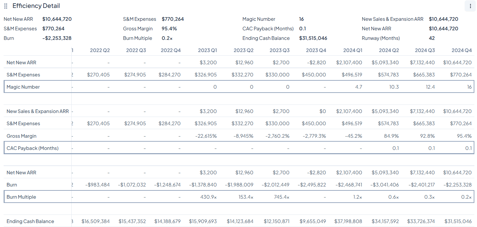
Task: Click the drag handle beside Efficiency Detail title
Action: [5, 6]
